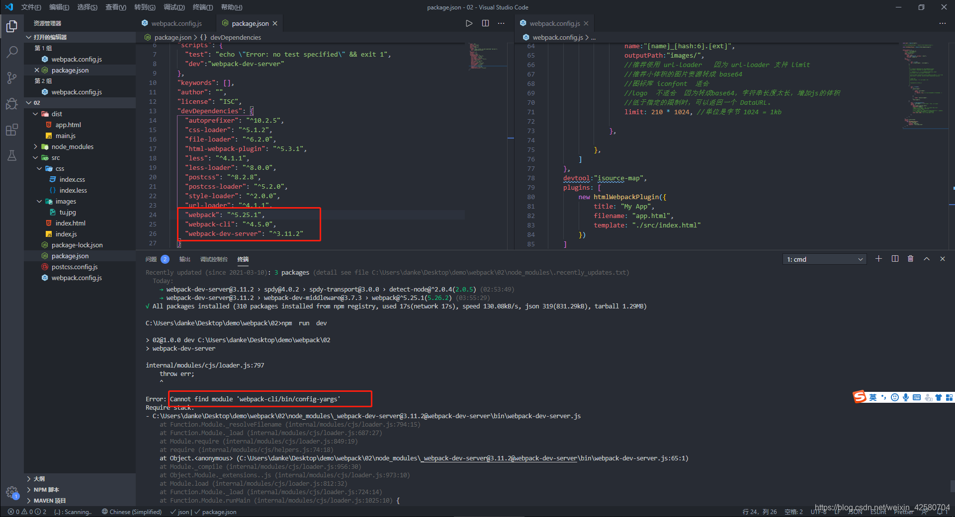
Task: Close the package.json editor tab
Action: (275, 23)
